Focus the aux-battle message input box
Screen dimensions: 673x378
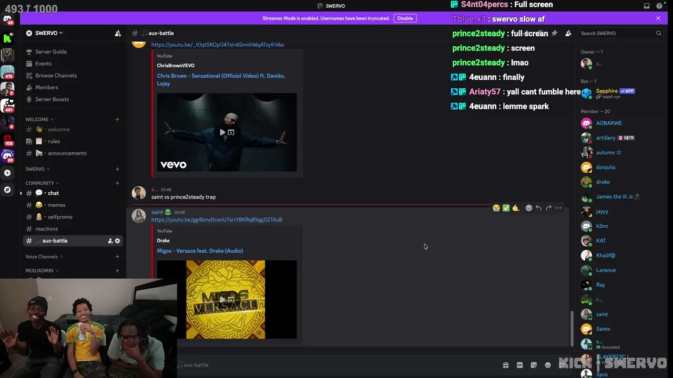point(336,365)
